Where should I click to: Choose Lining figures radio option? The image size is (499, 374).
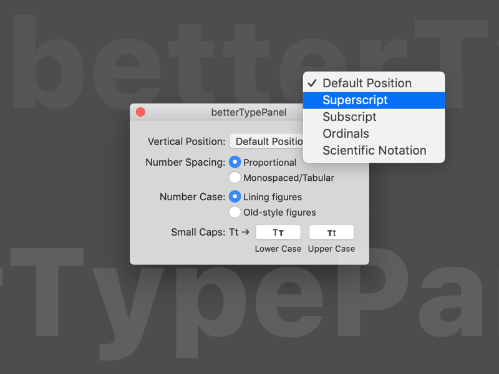pyautogui.click(x=235, y=197)
